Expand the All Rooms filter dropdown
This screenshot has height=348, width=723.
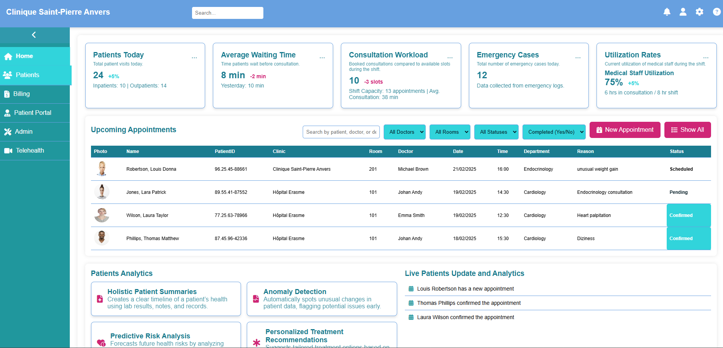pos(450,132)
